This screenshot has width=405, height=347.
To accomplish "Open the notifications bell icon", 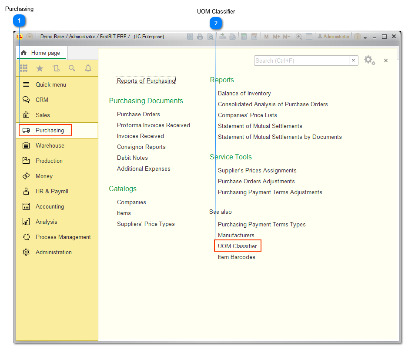I will 88,68.
